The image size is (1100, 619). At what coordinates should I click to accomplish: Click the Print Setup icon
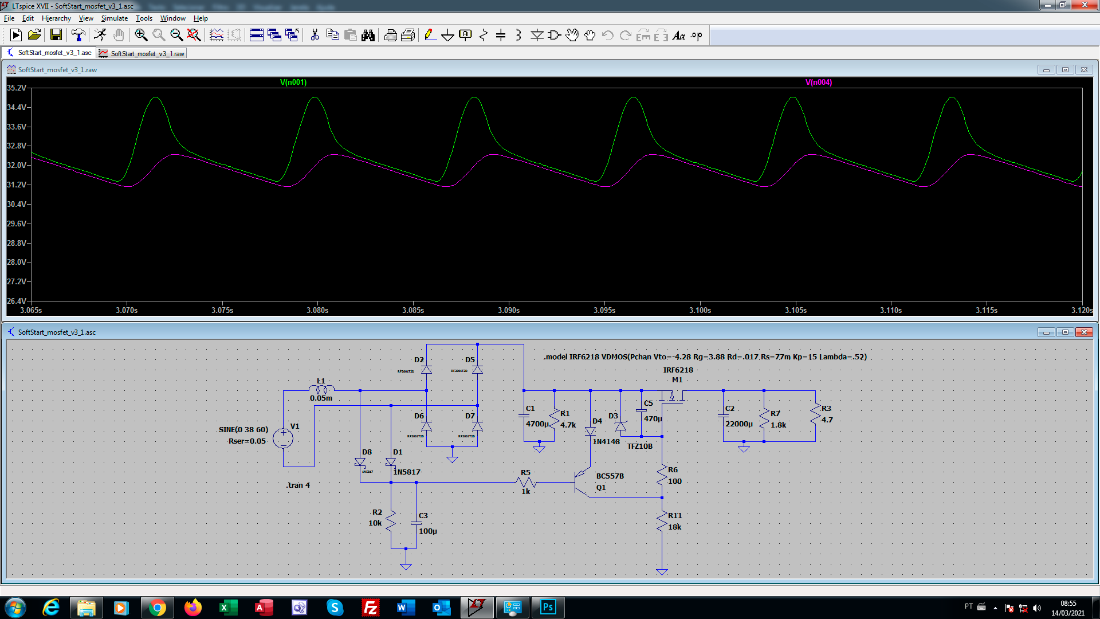[408, 36]
